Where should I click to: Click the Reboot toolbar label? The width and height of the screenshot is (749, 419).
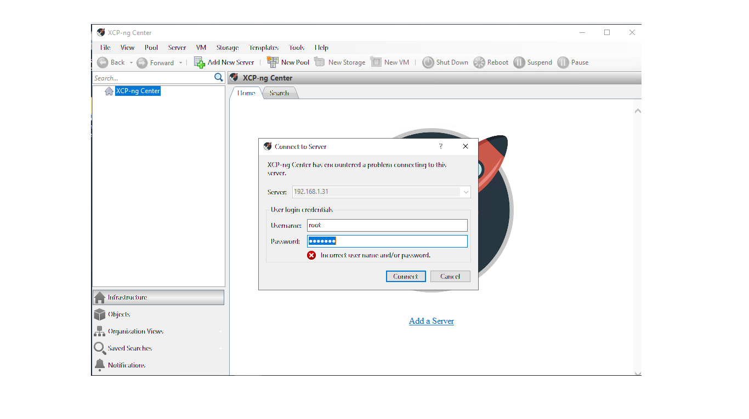coord(498,62)
